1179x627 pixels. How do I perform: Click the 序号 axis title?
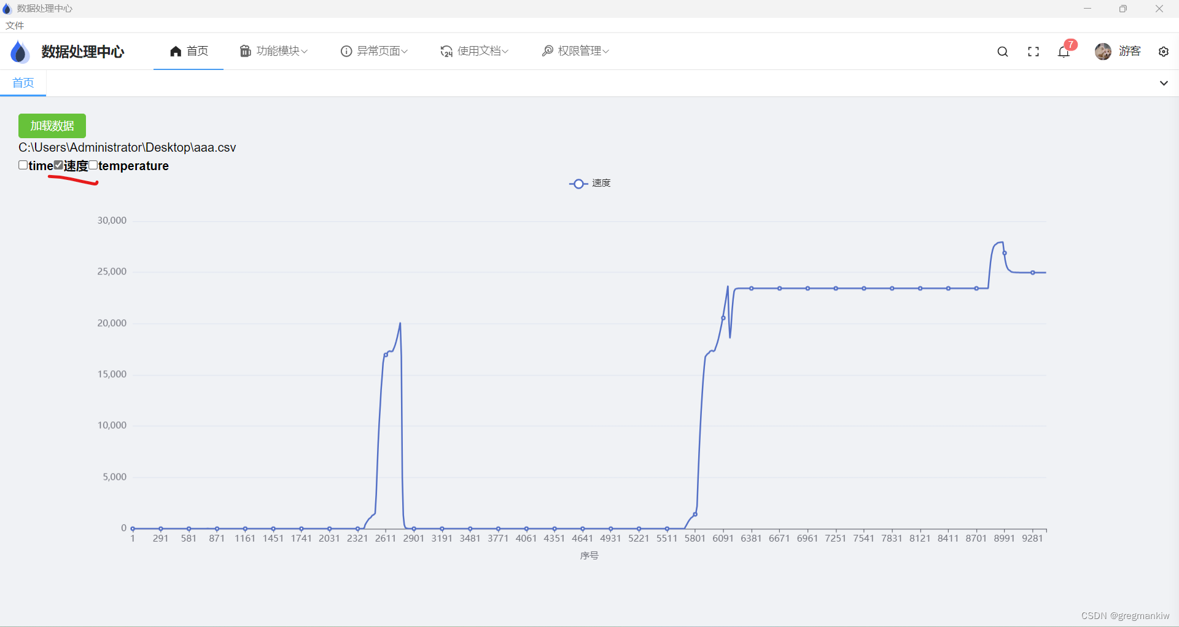(589, 555)
